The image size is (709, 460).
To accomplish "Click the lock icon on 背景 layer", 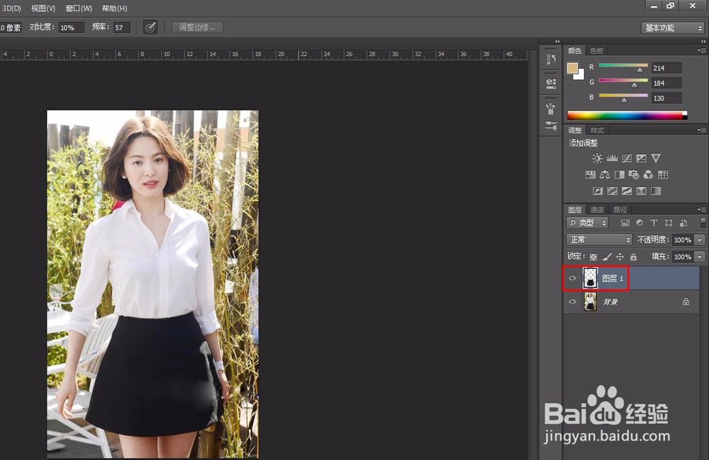I will [686, 301].
